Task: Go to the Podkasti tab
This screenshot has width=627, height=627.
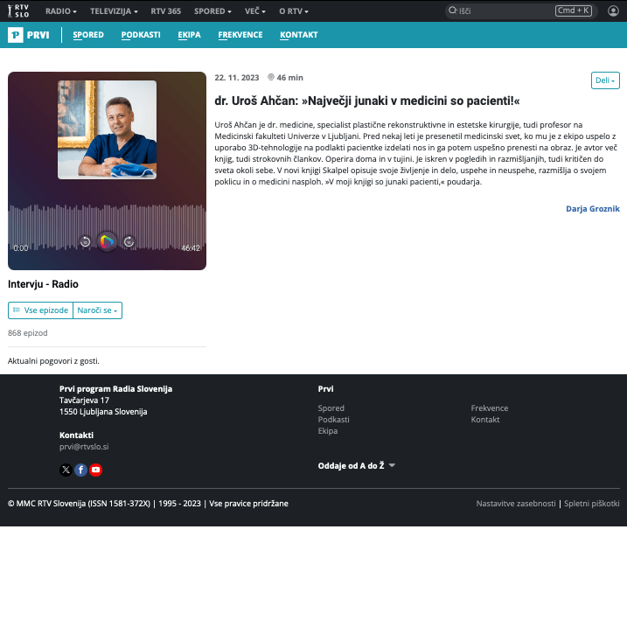Action: coord(141,35)
